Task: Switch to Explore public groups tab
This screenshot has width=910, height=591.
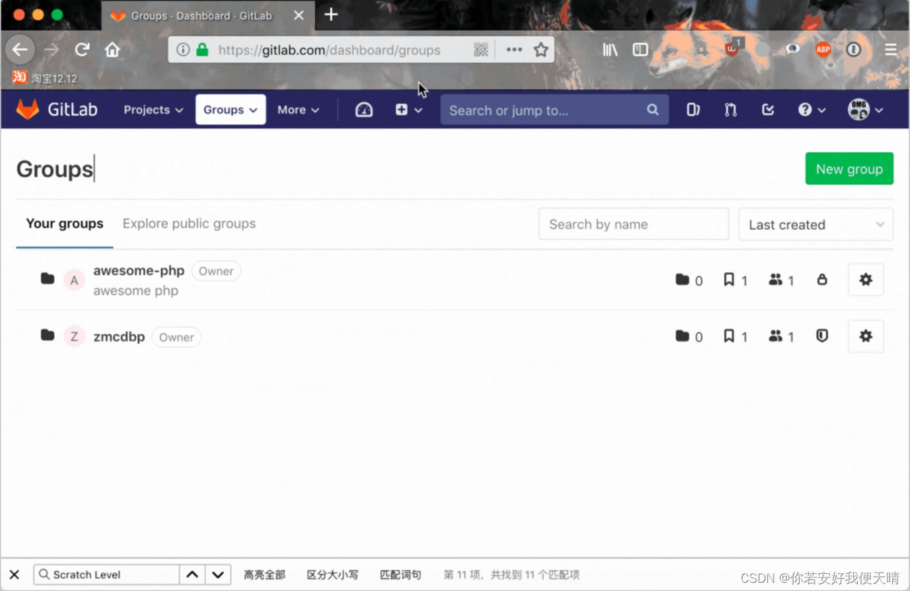Action: click(189, 224)
